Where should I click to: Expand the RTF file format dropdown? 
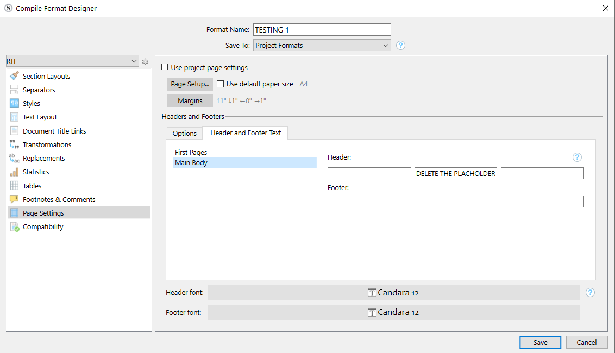72,61
